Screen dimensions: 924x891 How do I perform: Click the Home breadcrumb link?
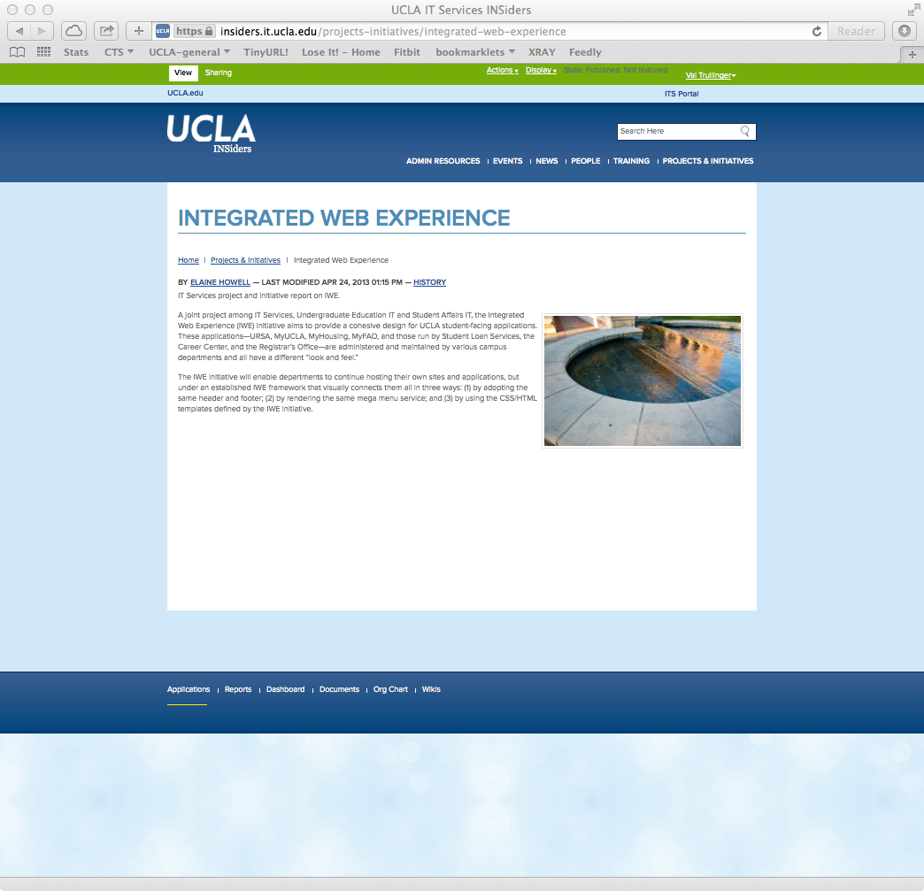(x=188, y=260)
